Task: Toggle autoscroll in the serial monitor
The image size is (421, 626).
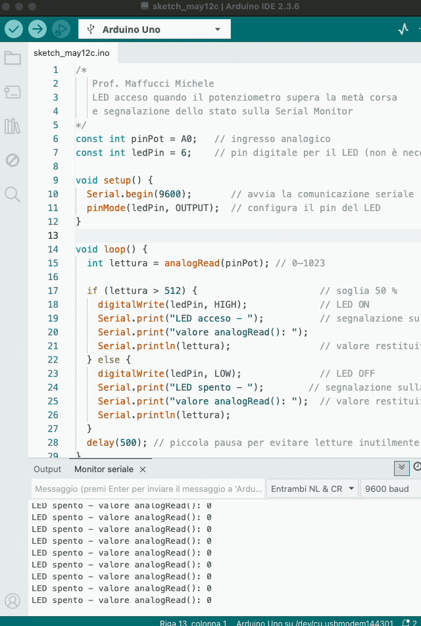Action: 401,468
